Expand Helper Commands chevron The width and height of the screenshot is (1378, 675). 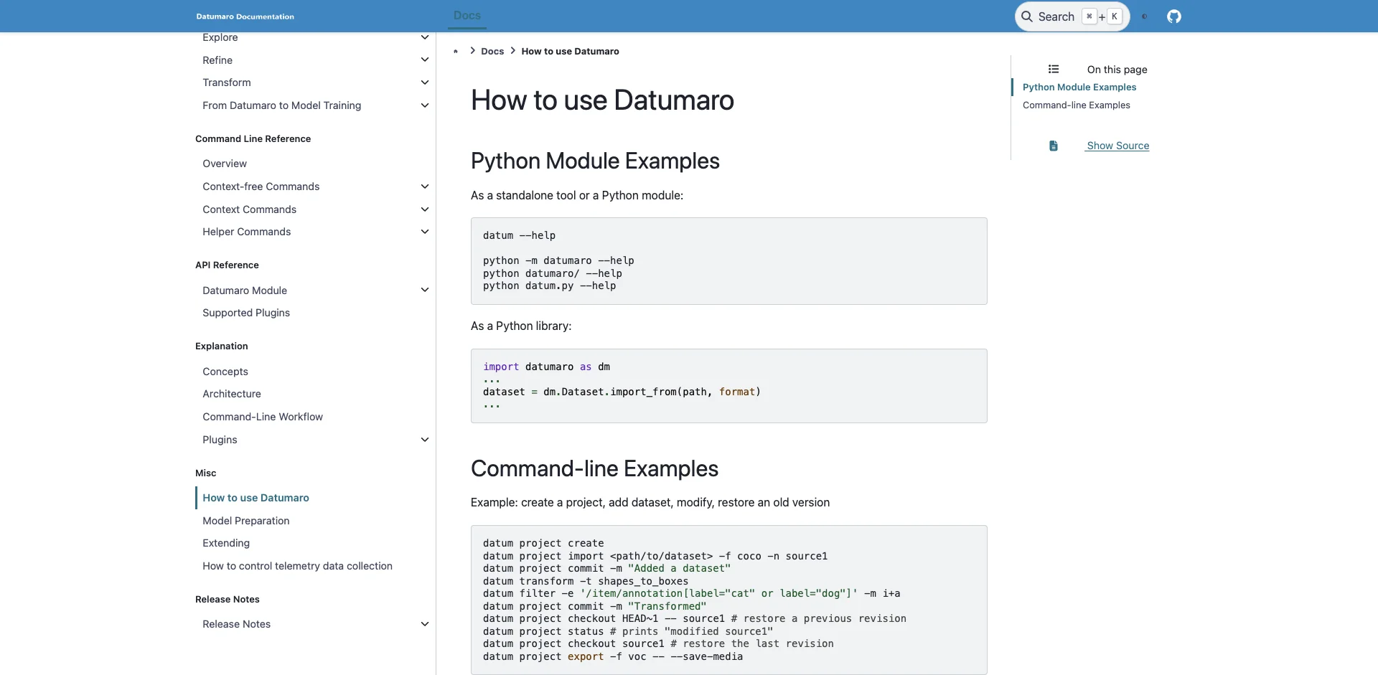(425, 232)
